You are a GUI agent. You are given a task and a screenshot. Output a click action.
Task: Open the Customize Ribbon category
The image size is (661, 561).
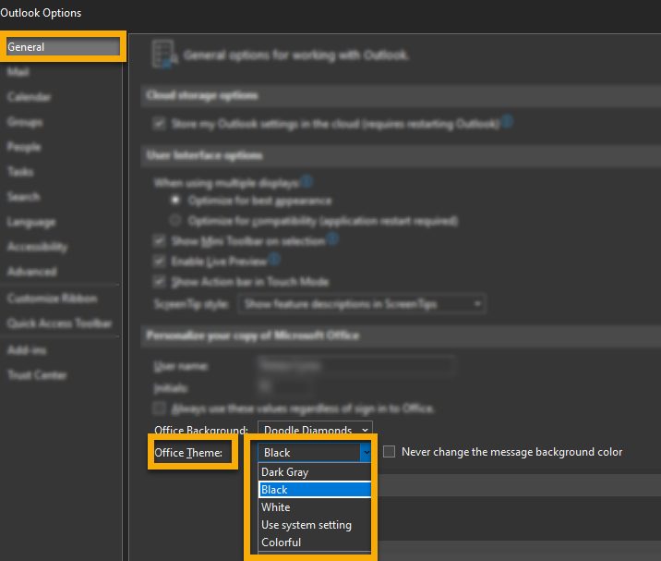coord(53,299)
